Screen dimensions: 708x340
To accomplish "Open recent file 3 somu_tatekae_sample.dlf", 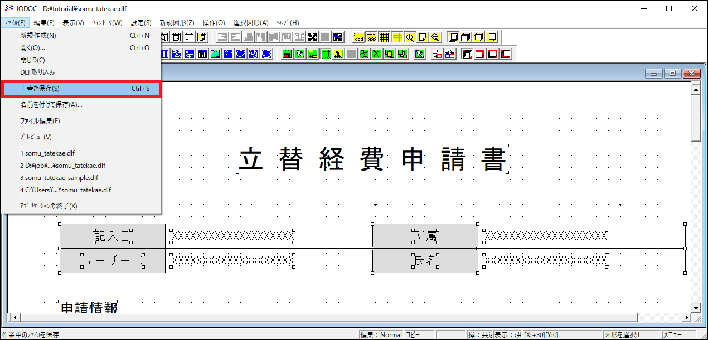I will click(x=59, y=178).
